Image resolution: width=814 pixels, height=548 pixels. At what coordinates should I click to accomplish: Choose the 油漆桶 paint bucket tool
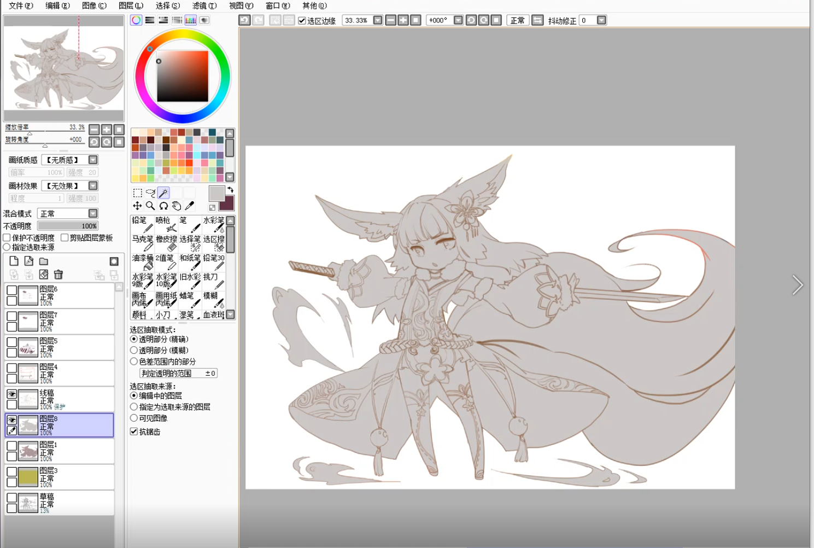pos(142,262)
